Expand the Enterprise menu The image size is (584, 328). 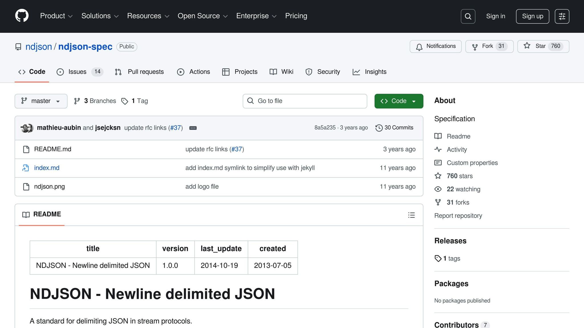click(256, 16)
